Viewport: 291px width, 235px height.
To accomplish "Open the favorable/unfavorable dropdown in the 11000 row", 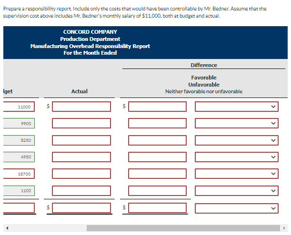I will click(x=237, y=107).
